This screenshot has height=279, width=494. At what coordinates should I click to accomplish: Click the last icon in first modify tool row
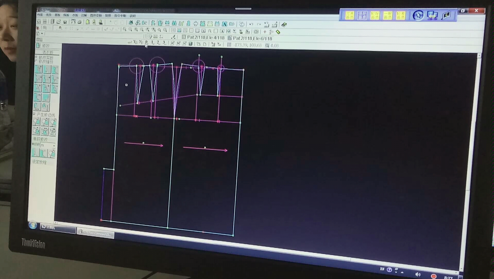(x=55, y=70)
